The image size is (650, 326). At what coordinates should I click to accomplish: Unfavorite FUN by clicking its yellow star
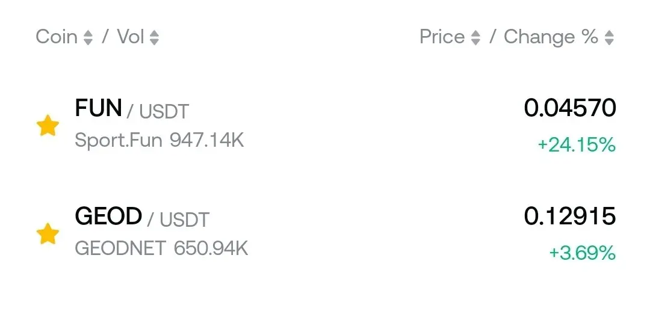pyautogui.click(x=48, y=126)
